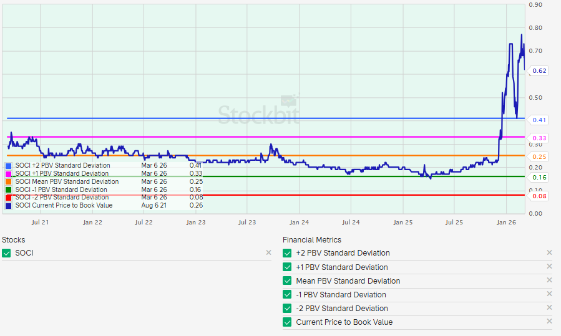Toggle +2 PBV Standard Deviation checkbox

pos(287,253)
